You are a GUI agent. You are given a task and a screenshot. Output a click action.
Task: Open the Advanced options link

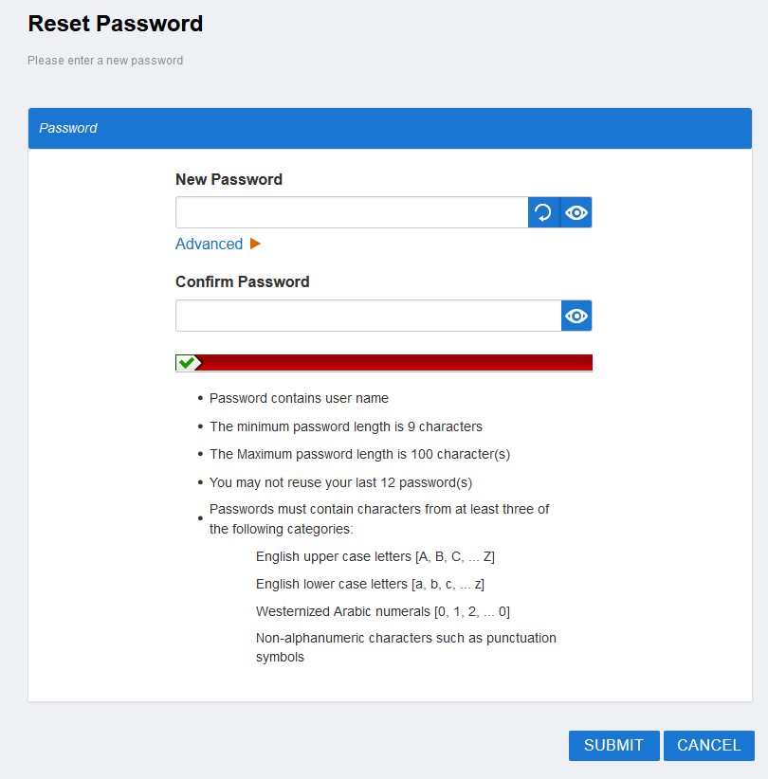(x=210, y=245)
